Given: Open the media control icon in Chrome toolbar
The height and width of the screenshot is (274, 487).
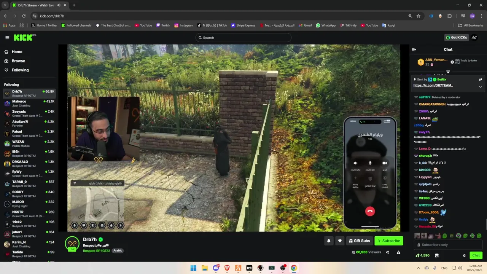Looking at the screenshot, I should [x=463, y=16].
